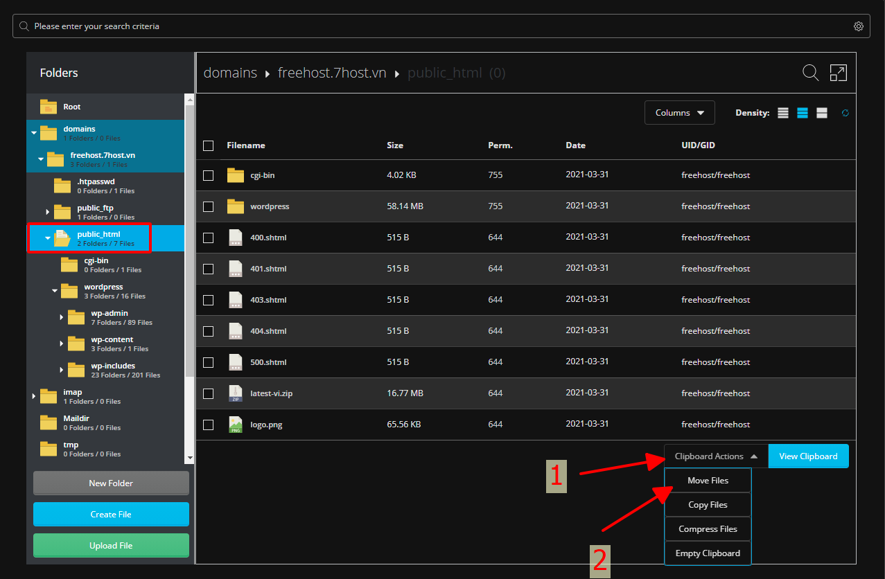
Task: Click the New Folder button
Action: pyautogui.click(x=111, y=483)
